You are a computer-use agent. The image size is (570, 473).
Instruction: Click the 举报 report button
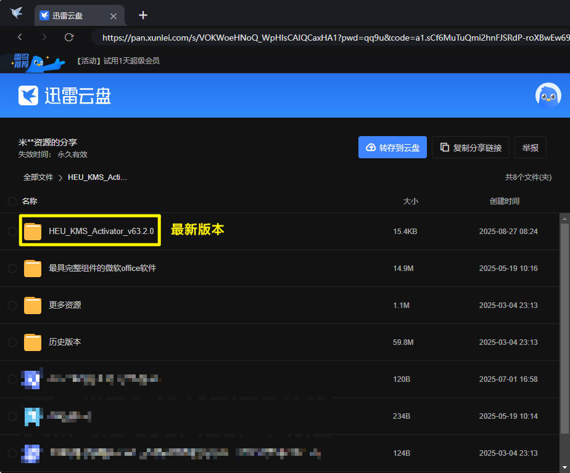[x=531, y=147]
